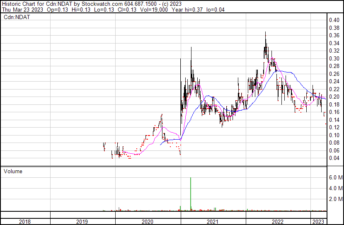Click the 0.04 price axis label
This screenshot has height=225, width=344.
click(334, 158)
